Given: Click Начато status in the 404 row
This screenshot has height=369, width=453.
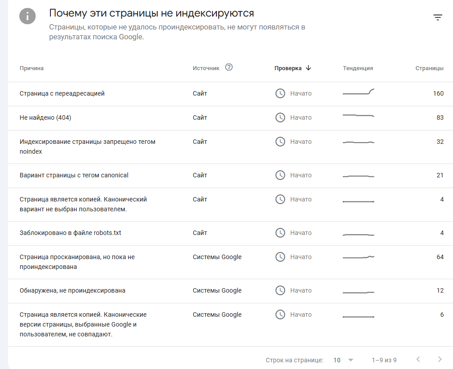Looking at the screenshot, I should (x=301, y=117).
